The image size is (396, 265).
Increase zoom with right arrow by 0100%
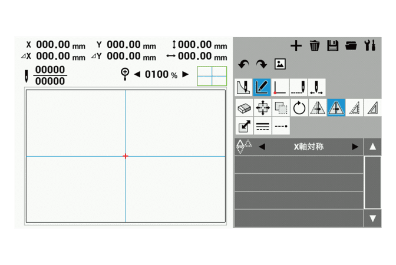pyautogui.click(x=186, y=74)
